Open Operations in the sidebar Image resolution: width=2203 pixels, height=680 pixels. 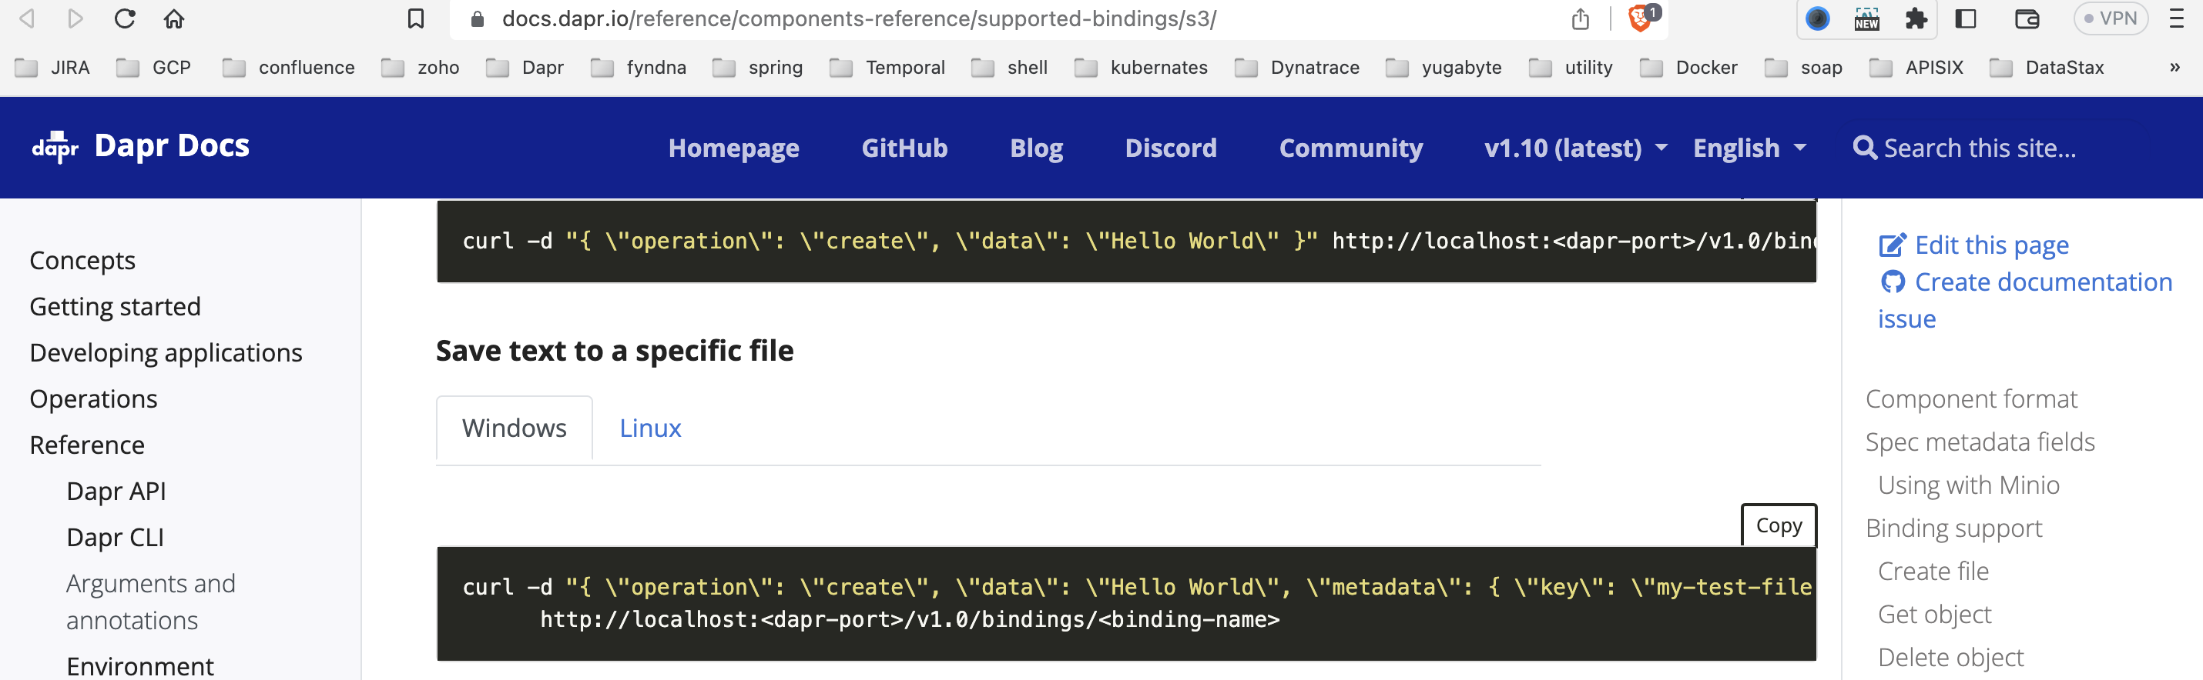[93, 399]
